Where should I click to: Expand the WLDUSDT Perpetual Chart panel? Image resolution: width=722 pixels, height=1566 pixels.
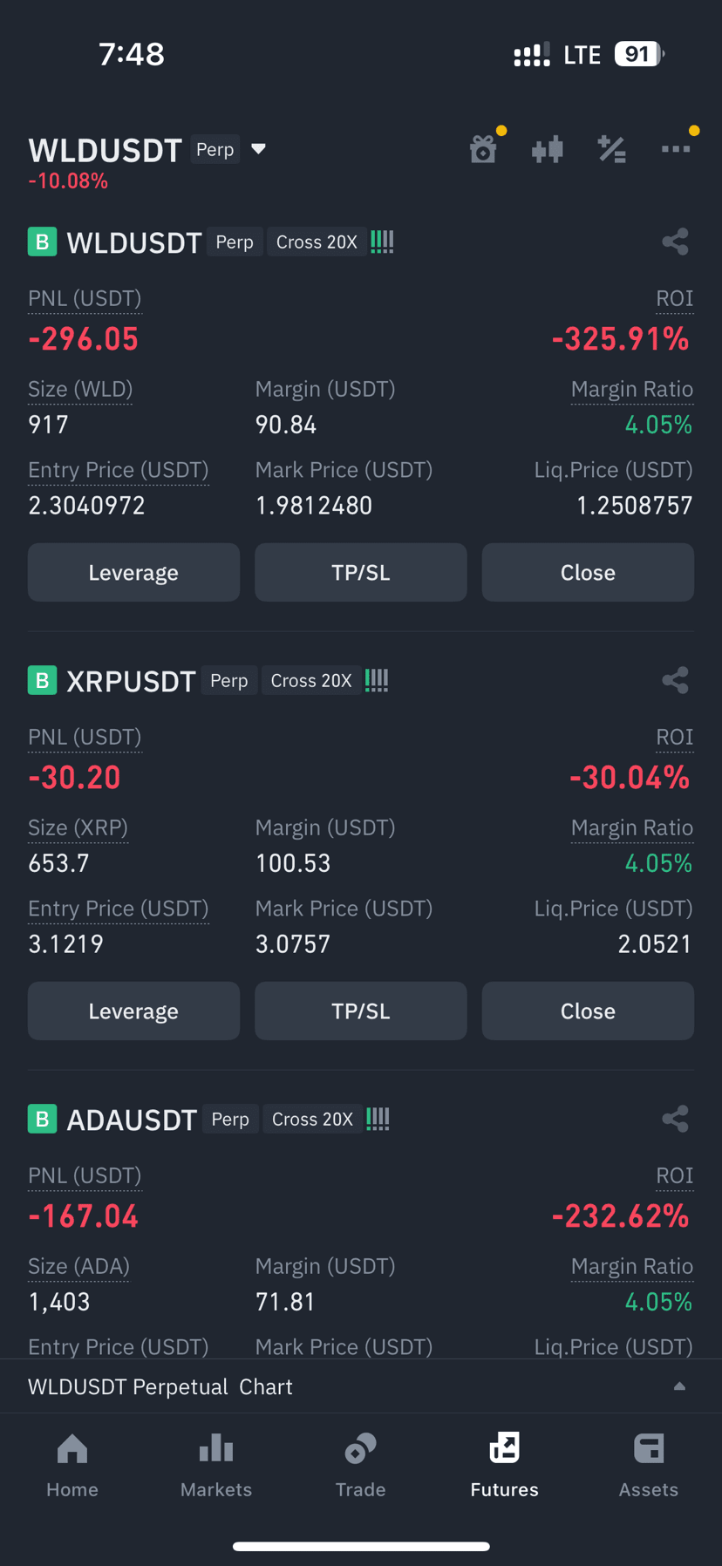[x=361, y=1386]
